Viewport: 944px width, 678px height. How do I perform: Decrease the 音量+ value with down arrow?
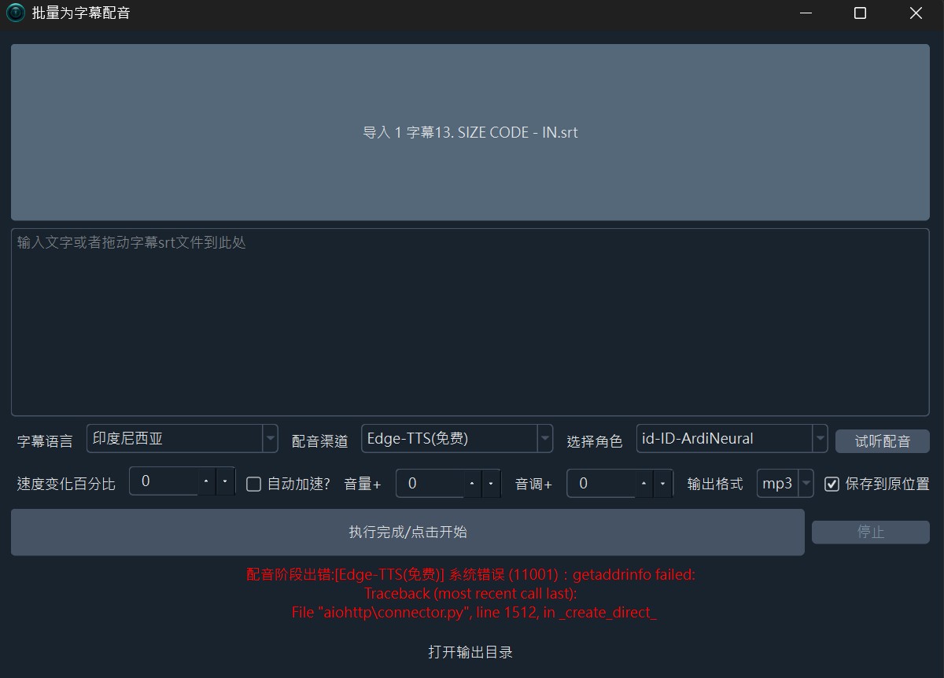point(491,484)
